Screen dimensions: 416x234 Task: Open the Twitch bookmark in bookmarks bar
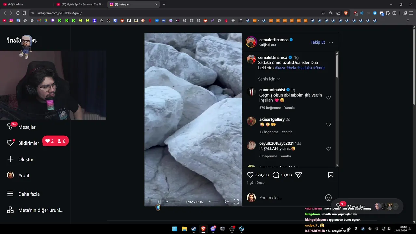(x=53, y=20)
